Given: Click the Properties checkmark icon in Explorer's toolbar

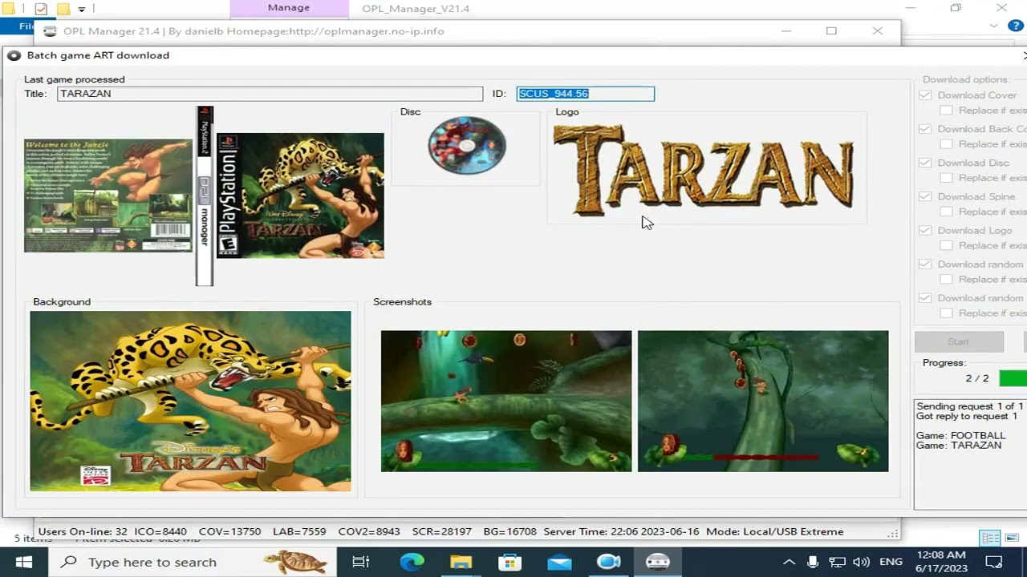Looking at the screenshot, I should click(x=41, y=9).
